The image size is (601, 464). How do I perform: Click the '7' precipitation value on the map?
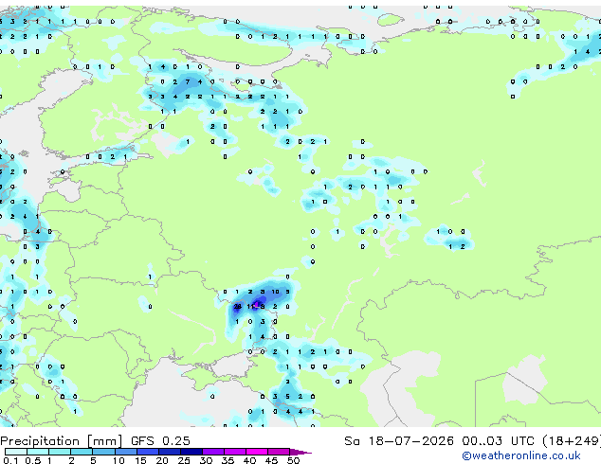tap(188, 81)
